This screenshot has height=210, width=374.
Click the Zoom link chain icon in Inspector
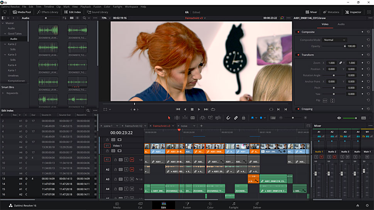click(x=340, y=63)
